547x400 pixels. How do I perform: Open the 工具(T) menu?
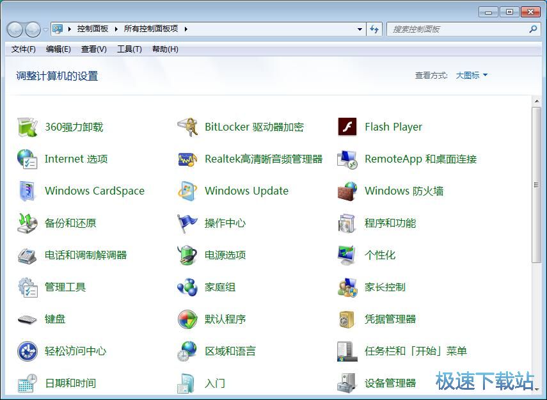click(129, 49)
